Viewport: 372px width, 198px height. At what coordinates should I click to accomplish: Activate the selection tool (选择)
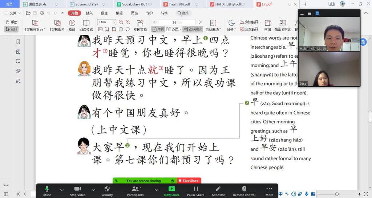pos(11,29)
